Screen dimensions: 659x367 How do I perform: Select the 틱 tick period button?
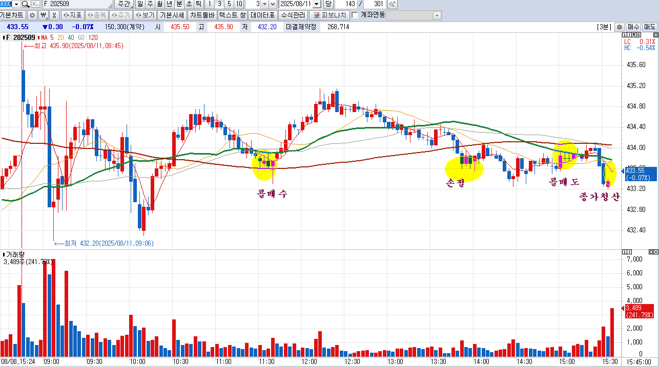coord(198,4)
